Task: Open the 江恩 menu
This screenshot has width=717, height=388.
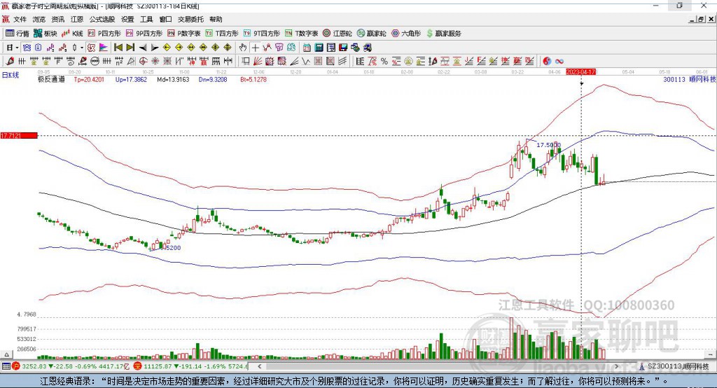Action: coord(77,19)
